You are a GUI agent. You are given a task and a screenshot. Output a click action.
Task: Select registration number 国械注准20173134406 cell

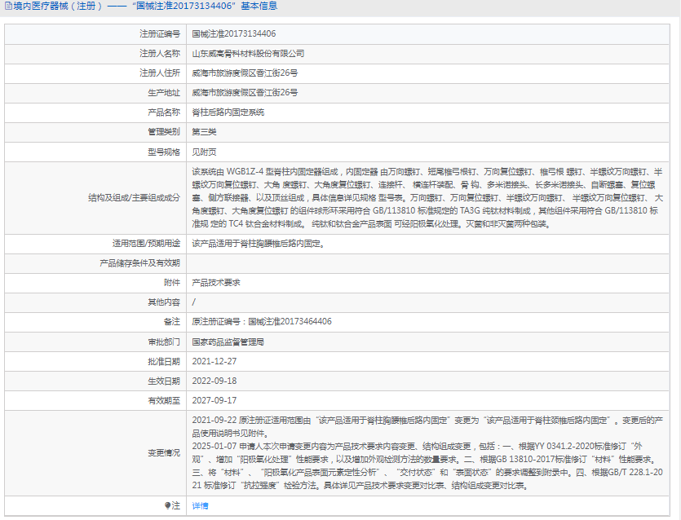tap(233, 34)
